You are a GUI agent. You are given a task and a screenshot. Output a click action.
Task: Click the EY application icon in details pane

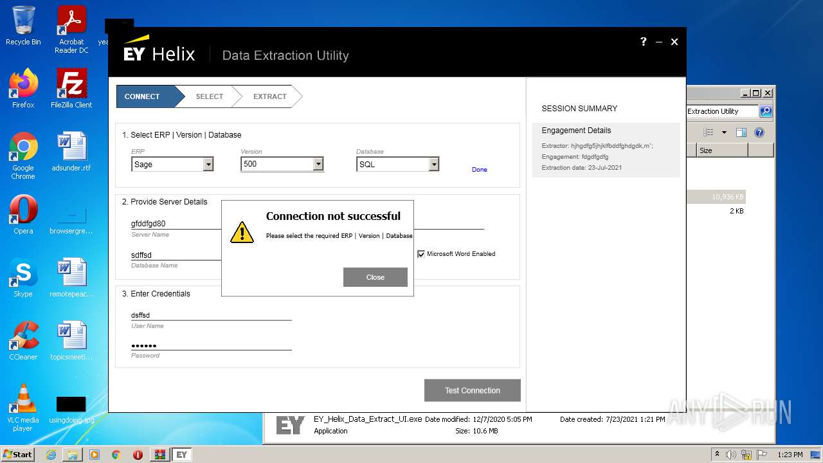pyautogui.click(x=290, y=425)
